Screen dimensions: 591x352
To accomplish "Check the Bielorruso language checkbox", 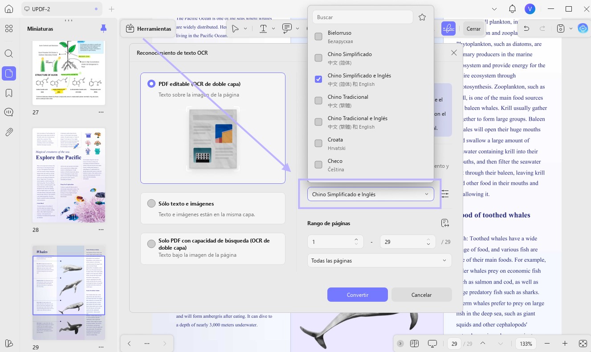I will (x=318, y=36).
